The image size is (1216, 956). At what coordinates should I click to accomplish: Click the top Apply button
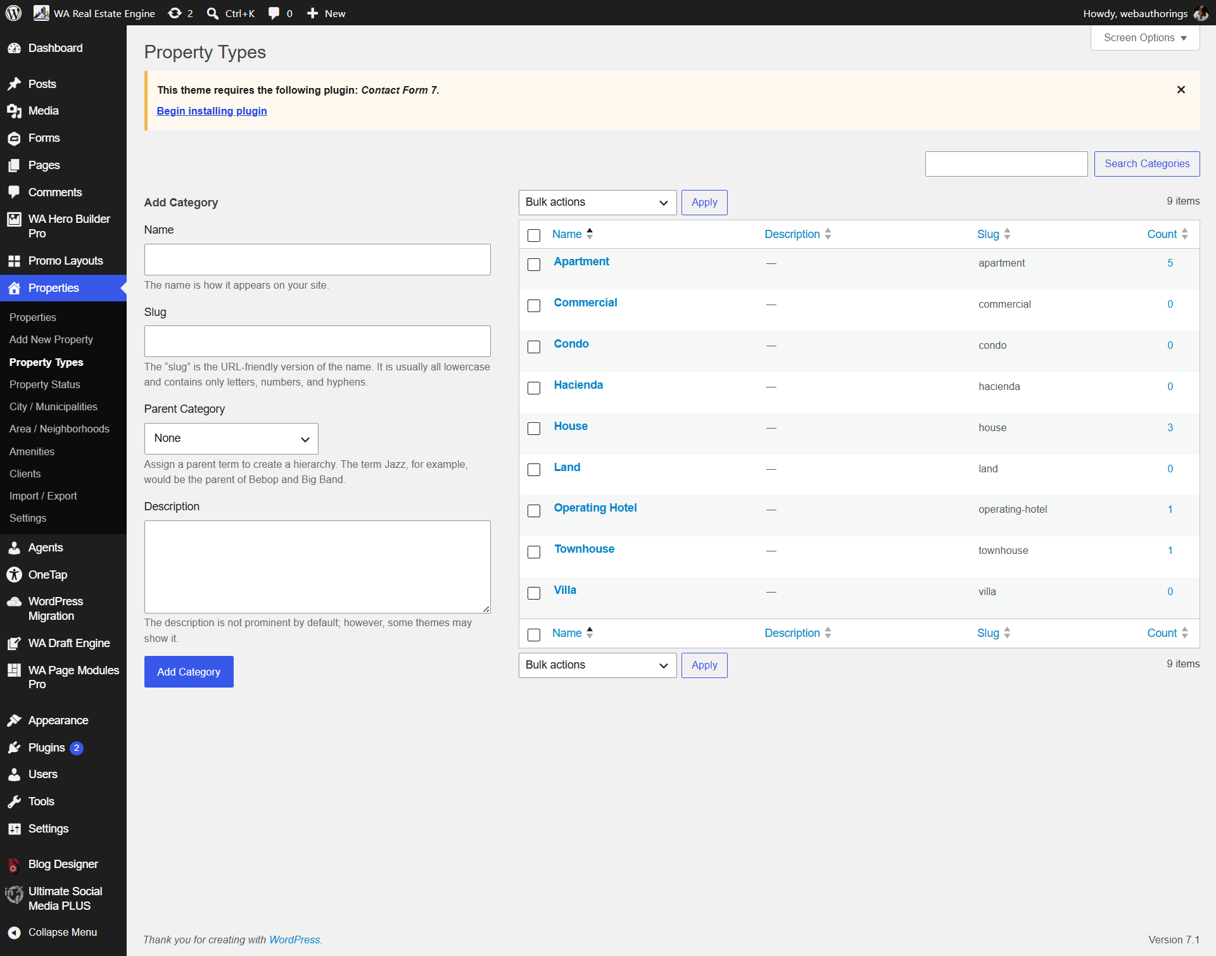click(704, 203)
